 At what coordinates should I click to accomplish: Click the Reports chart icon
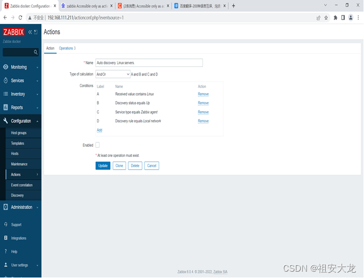6,107
